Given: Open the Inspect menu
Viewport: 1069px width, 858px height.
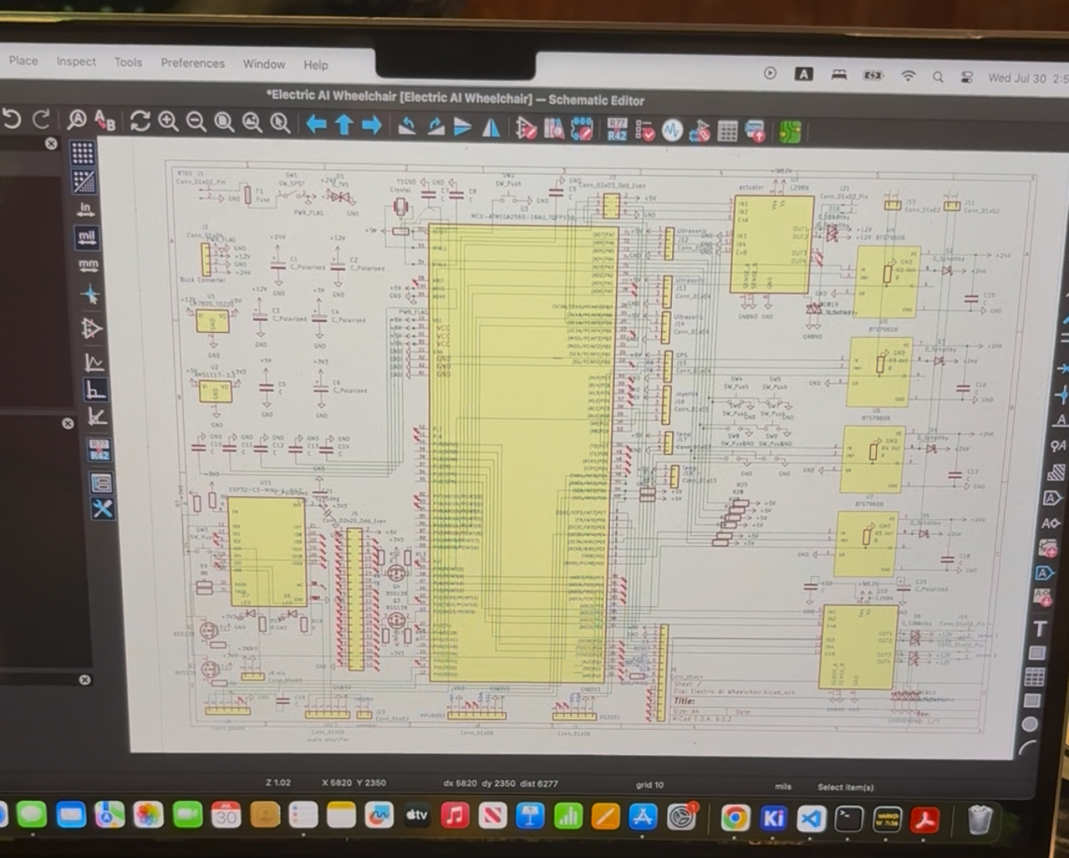Looking at the screenshot, I should tap(76, 61).
